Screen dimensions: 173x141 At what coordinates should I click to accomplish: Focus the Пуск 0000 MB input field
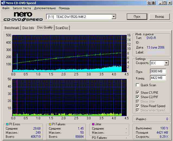coord(158,72)
